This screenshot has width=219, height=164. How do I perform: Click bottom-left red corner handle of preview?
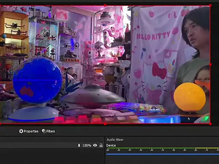pos(0,124)
